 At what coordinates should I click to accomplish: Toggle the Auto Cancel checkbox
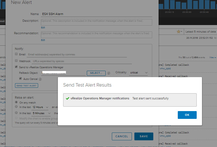click(20, 79)
